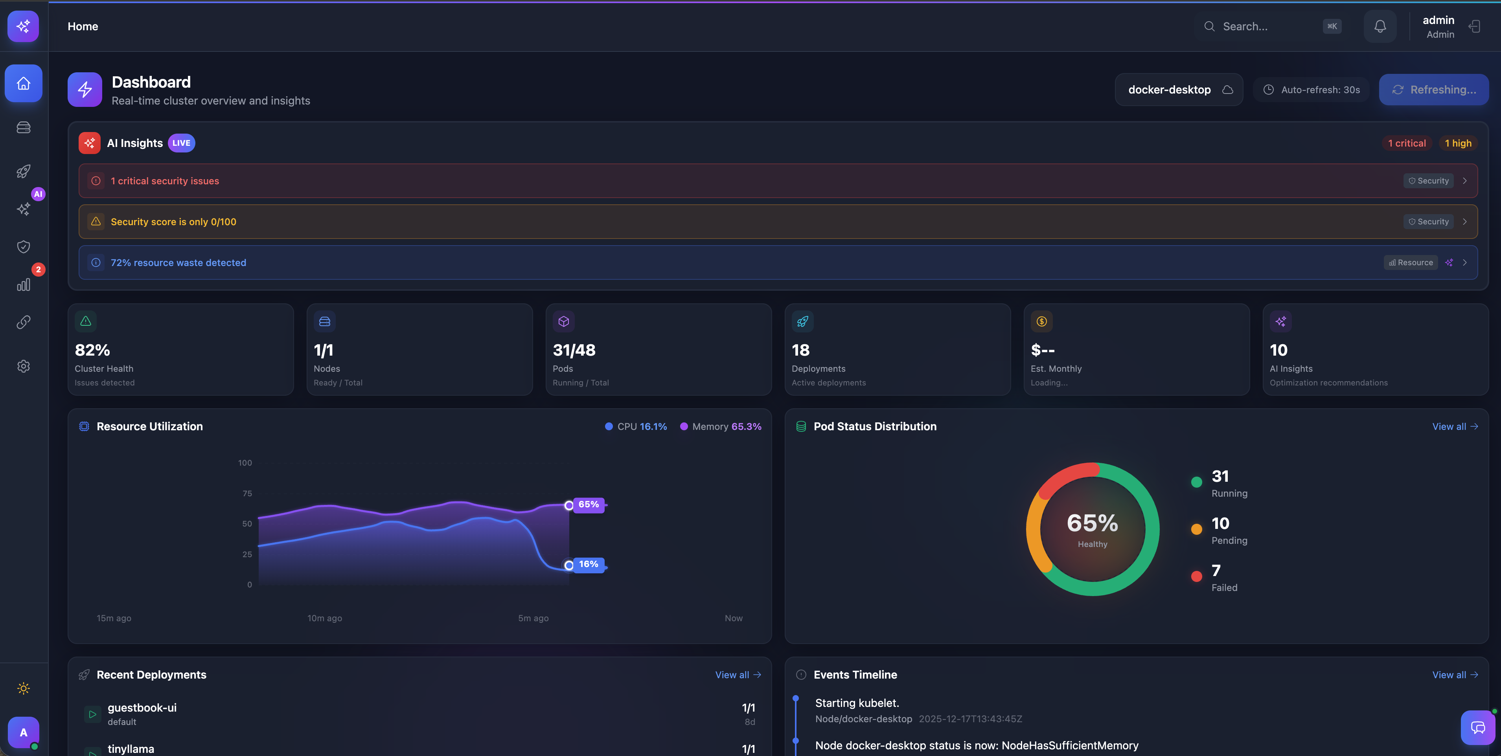View Analytics via the bar chart sidebar icon
This screenshot has width=1501, height=756.
[x=23, y=285]
